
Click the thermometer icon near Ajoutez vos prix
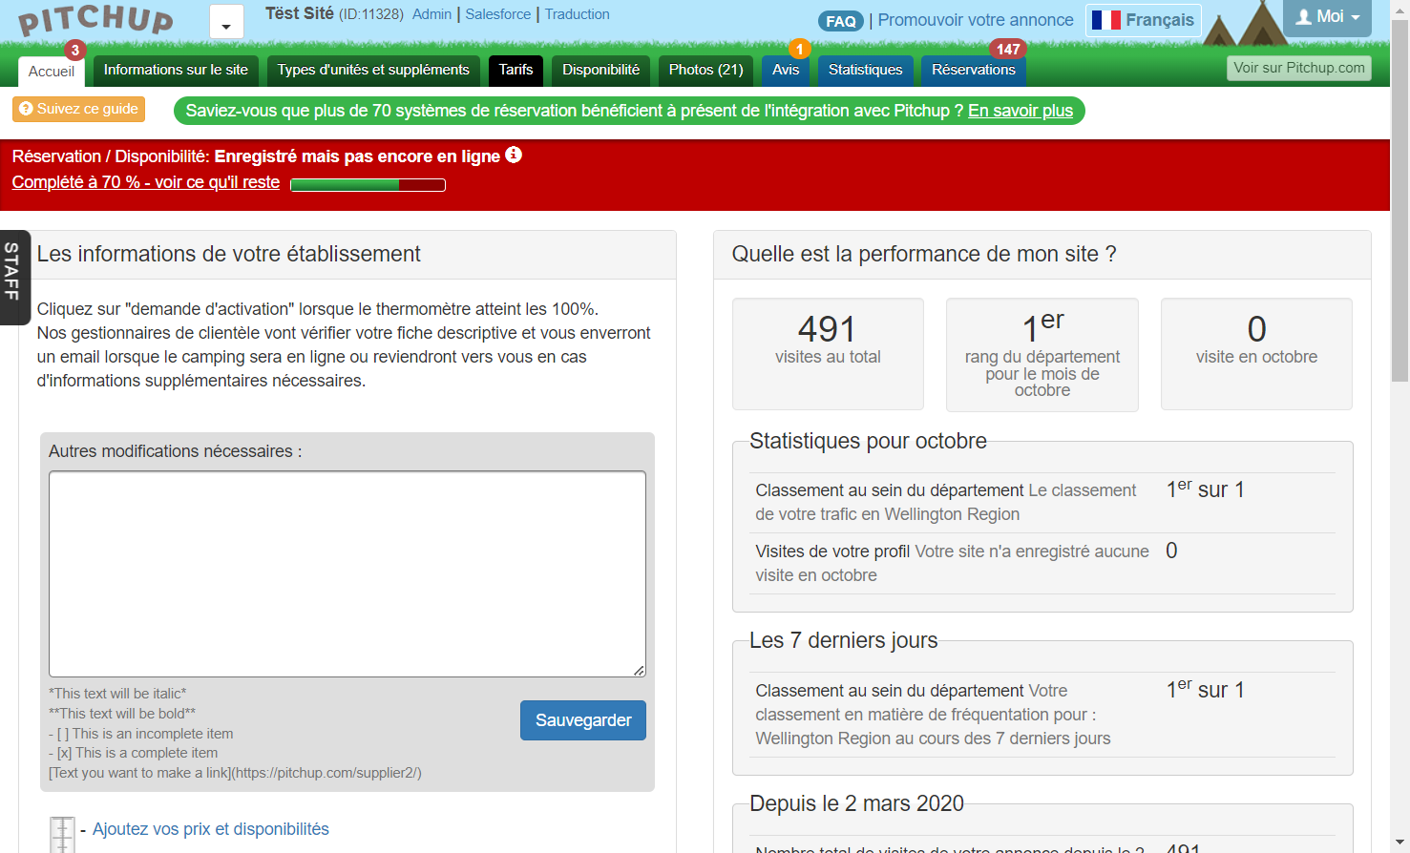pyautogui.click(x=62, y=834)
